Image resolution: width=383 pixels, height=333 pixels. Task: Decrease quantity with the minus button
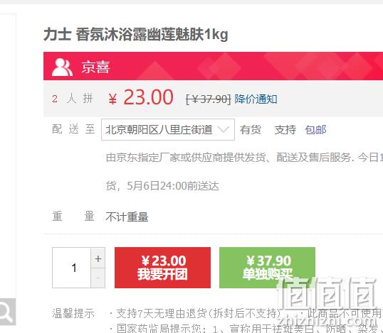pos(98,278)
